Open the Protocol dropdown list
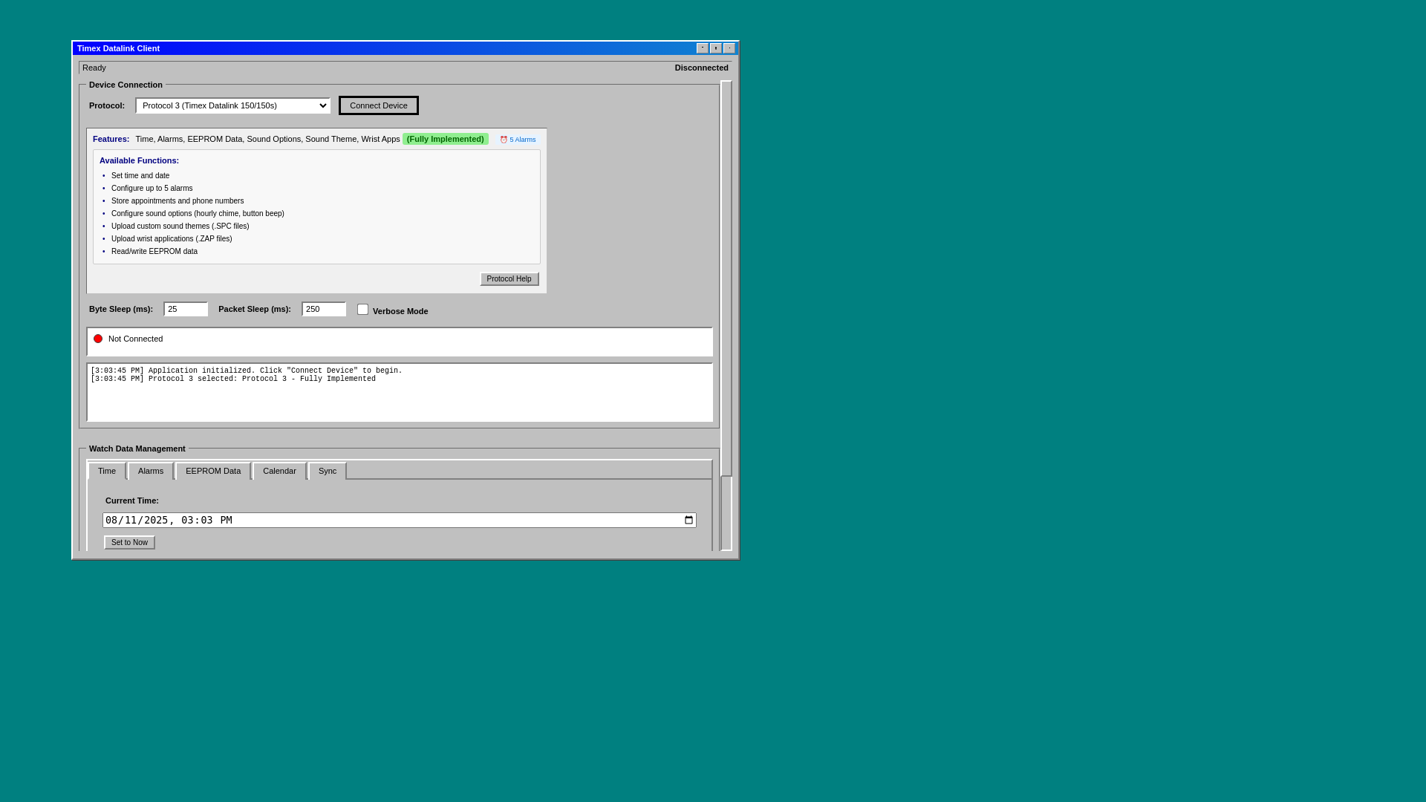 coord(232,105)
